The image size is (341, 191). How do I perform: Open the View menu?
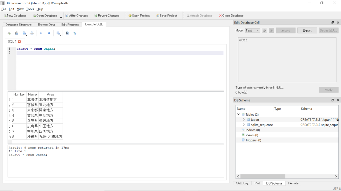tap(20, 9)
